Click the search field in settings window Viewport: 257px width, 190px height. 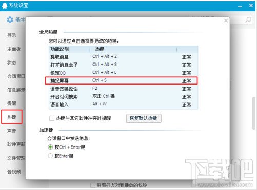[221, 19]
